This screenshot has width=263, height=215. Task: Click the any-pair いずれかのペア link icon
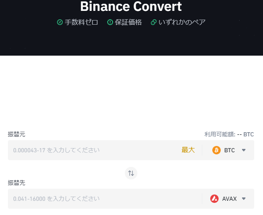pos(154,22)
